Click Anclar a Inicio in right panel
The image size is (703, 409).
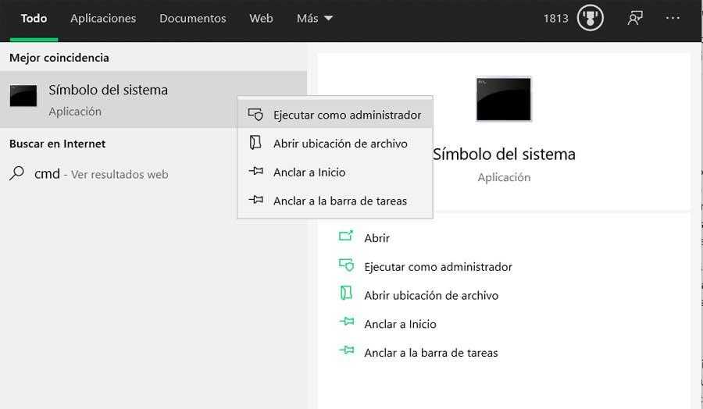[400, 324]
